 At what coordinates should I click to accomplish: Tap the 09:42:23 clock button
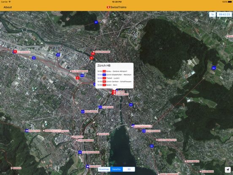(x=224, y=14)
